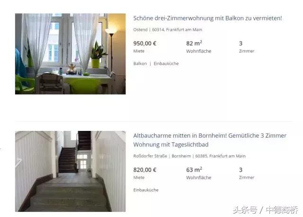This screenshot has height=217, width=303.
Task: Click the 63 m² living area value
Action: point(194,170)
